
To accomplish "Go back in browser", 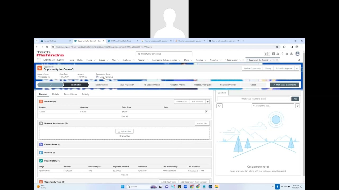I will (x=37, y=47).
